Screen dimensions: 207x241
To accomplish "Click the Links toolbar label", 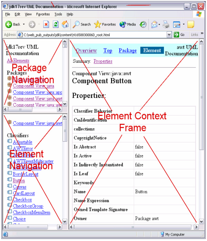I will click(194, 35).
